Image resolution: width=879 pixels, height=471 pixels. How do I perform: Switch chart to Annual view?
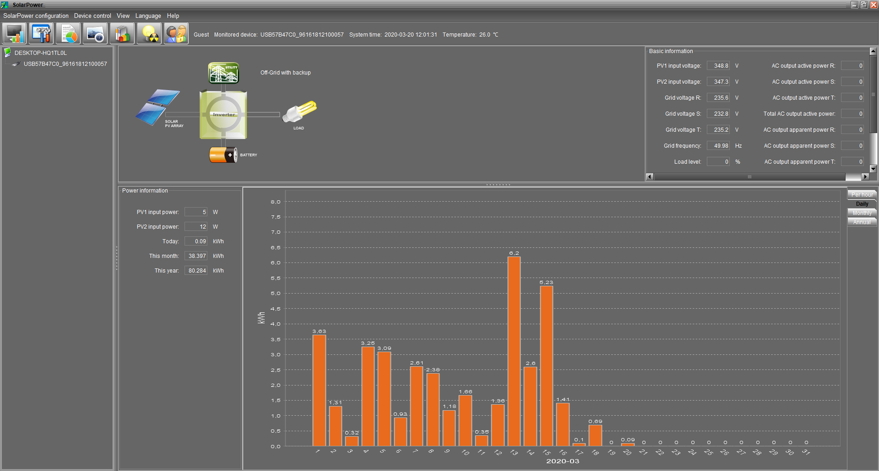(862, 222)
